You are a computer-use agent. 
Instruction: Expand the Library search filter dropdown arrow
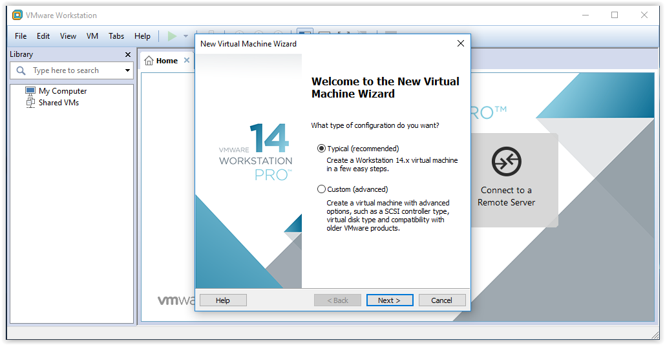[127, 70]
